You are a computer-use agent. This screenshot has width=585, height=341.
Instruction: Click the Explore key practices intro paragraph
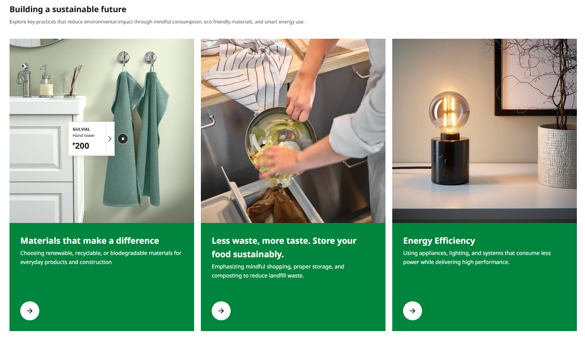click(157, 22)
